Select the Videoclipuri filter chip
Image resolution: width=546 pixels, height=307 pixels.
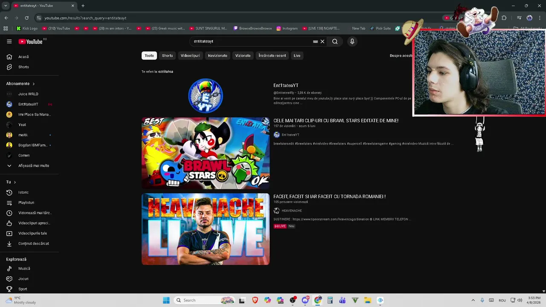190,55
